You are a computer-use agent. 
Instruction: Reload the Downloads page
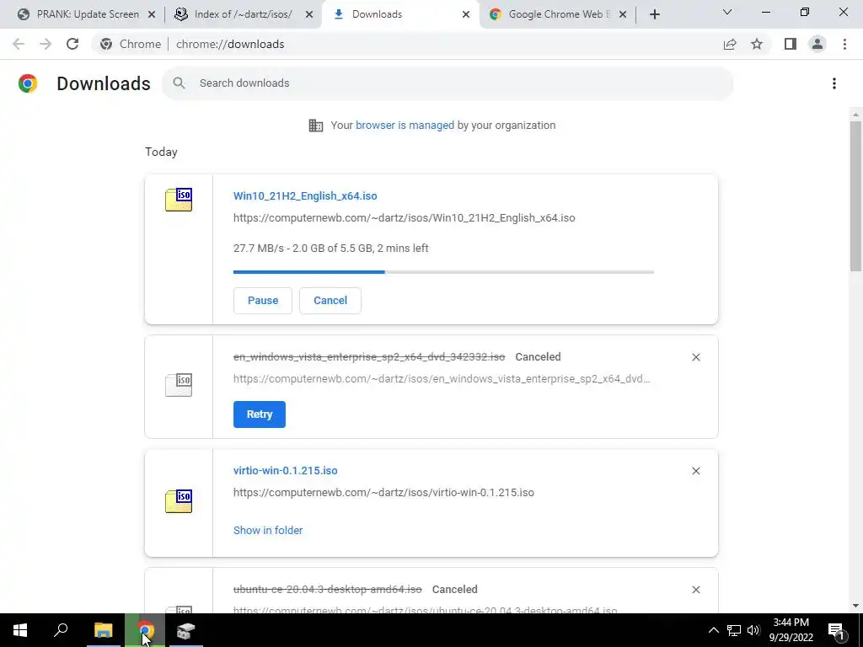point(72,44)
